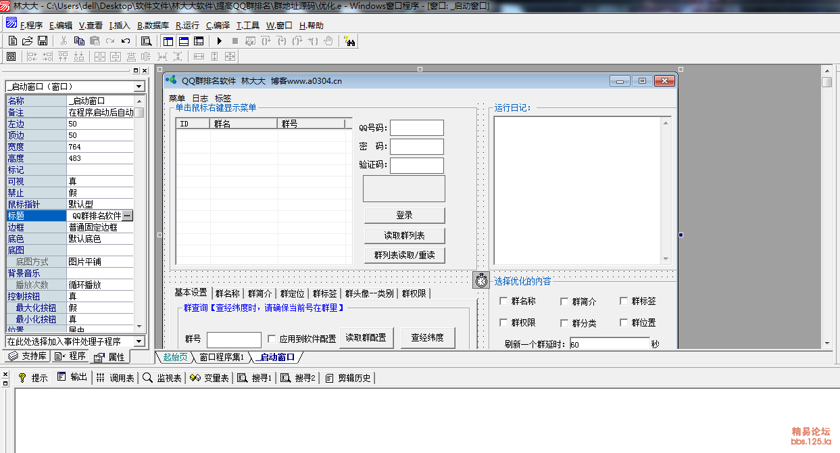This screenshot has width=840, height=453.
Task: Click the 群列表读取/重读 button
Action: click(404, 256)
